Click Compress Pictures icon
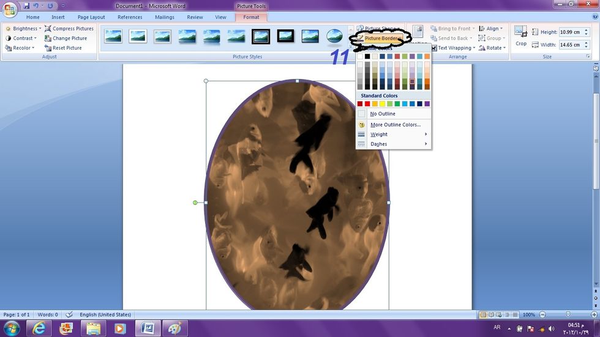Viewport: 600px width, 337px height. click(69, 29)
